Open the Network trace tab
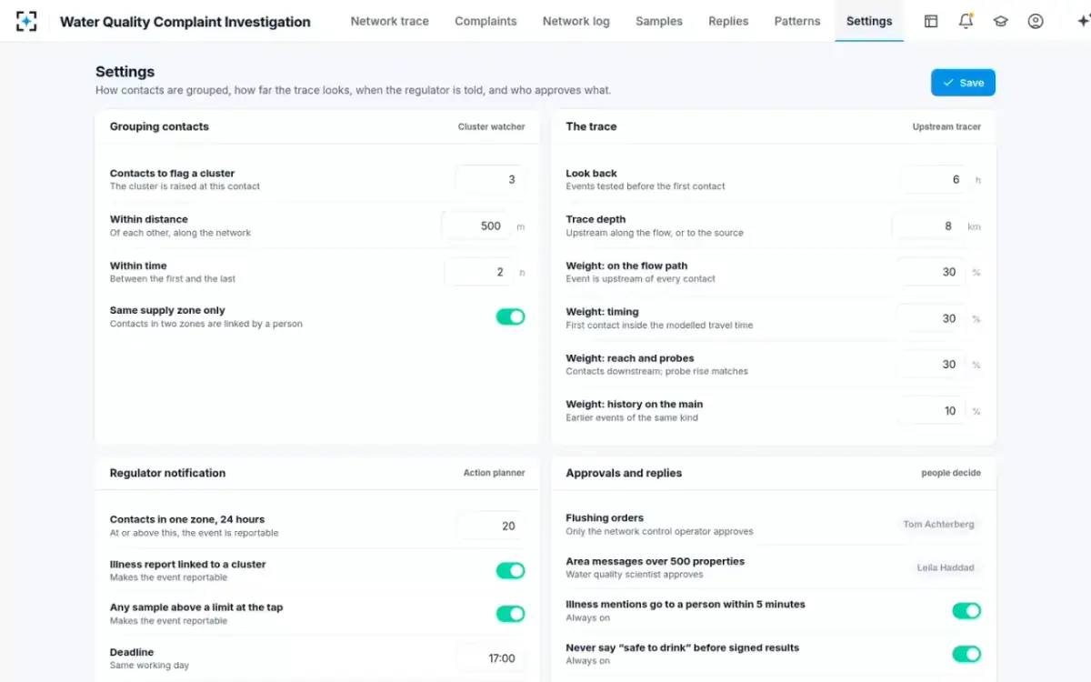The width and height of the screenshot is (1091, 682). tap(390, 21)
